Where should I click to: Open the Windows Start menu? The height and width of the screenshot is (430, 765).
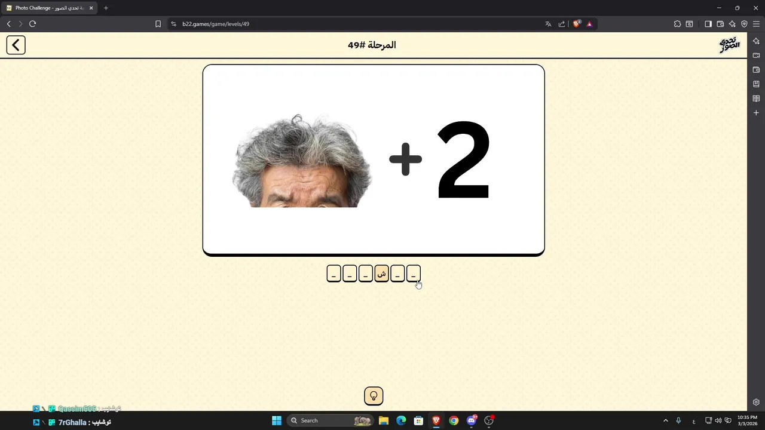[x=277, y=420]
